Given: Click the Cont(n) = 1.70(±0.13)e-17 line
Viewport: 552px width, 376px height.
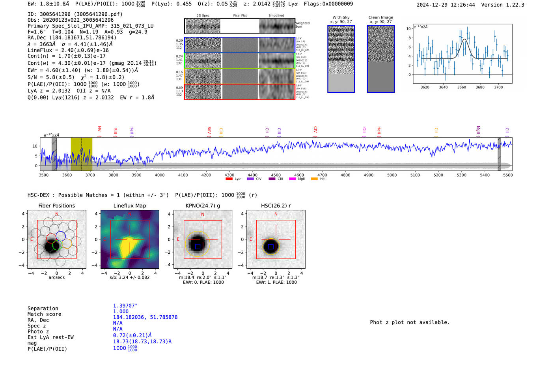Looking at the screenshot, I should [67, 56].
